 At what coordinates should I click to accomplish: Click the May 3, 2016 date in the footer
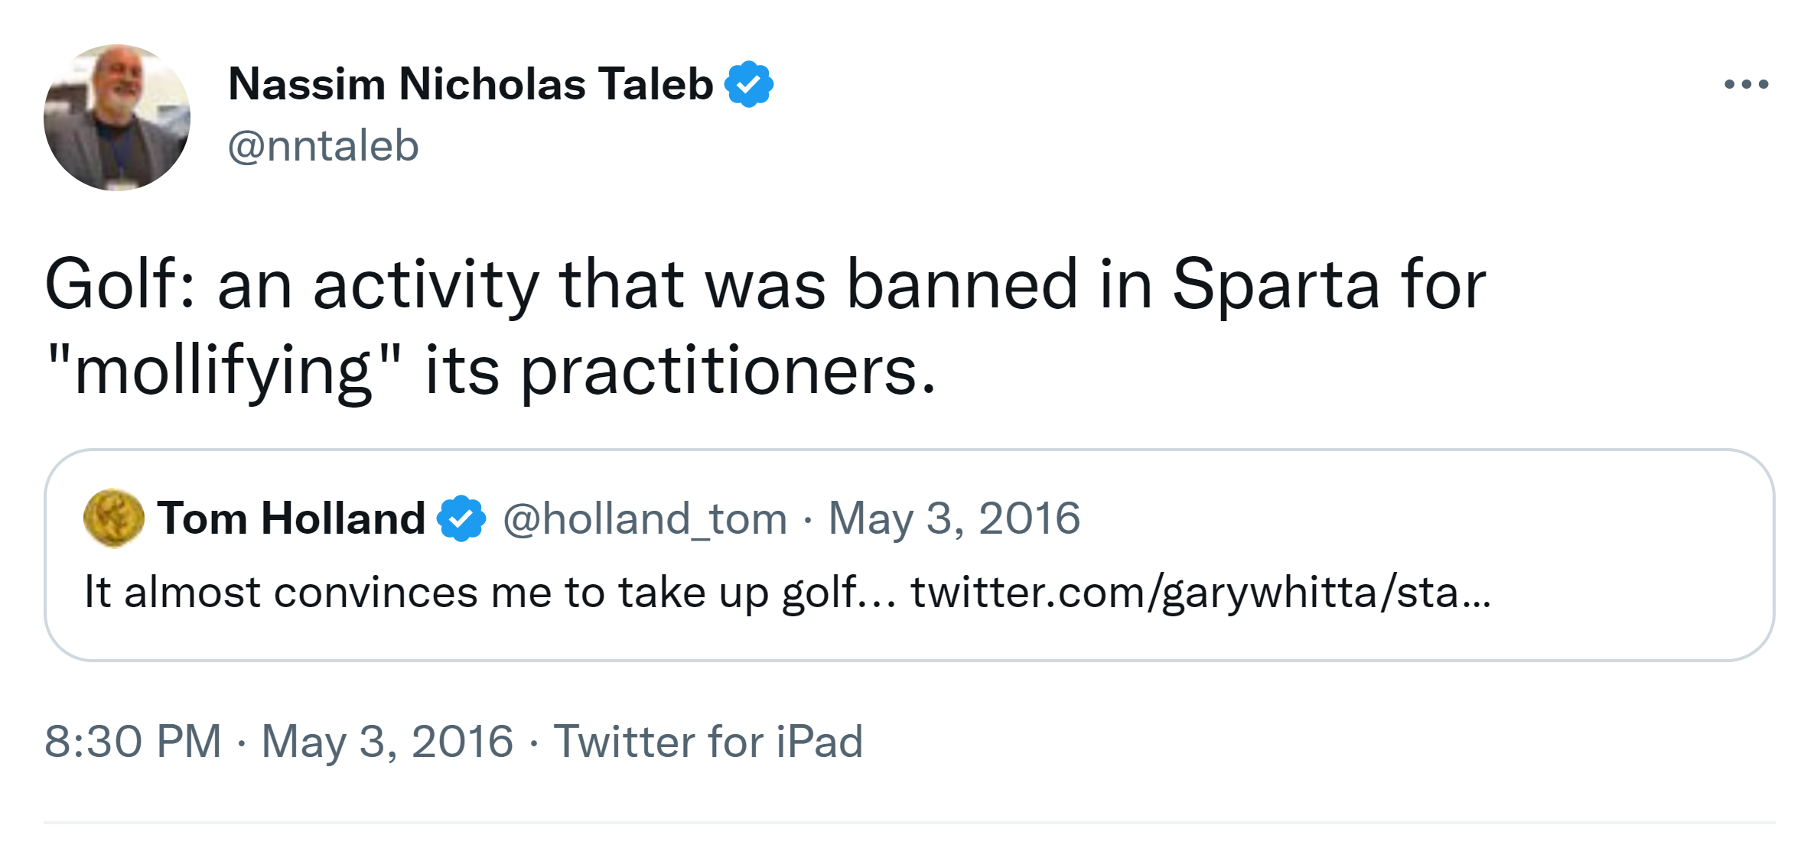click(387, 741)
